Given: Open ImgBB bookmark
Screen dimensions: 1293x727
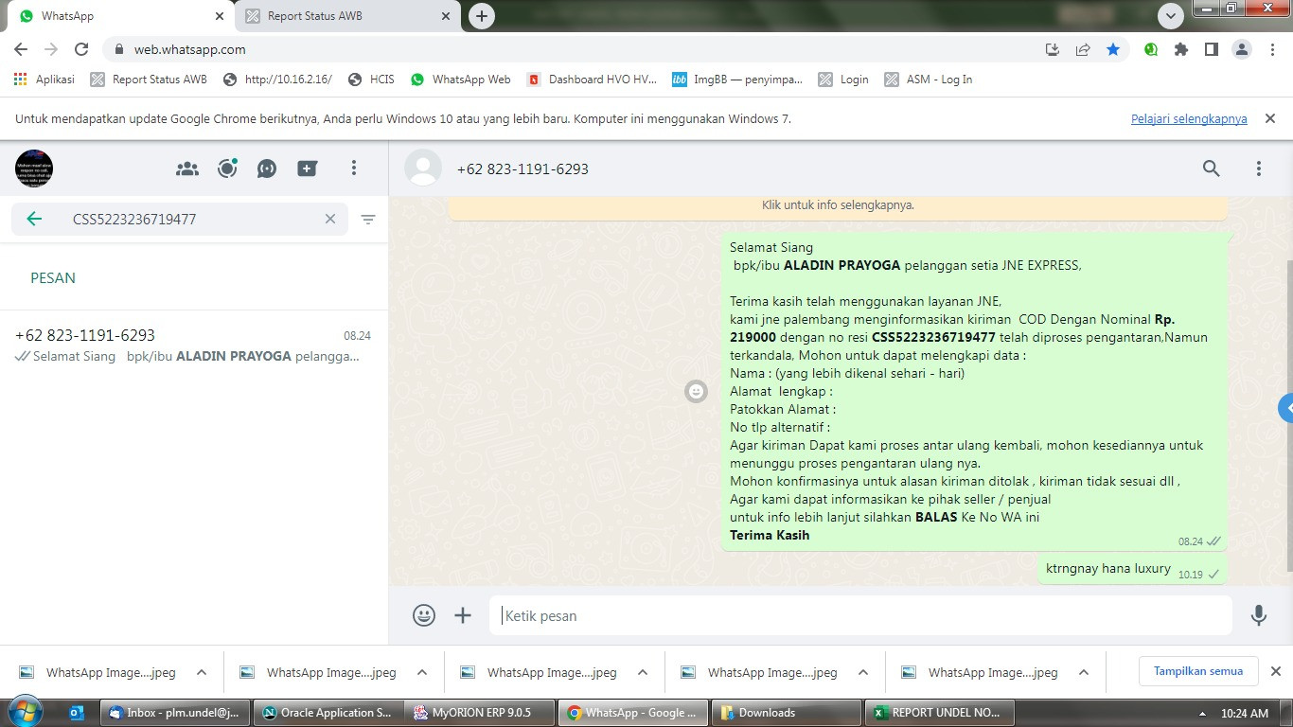Looking at the screenshot, I should pyautogui.click(x=737, y=80).
